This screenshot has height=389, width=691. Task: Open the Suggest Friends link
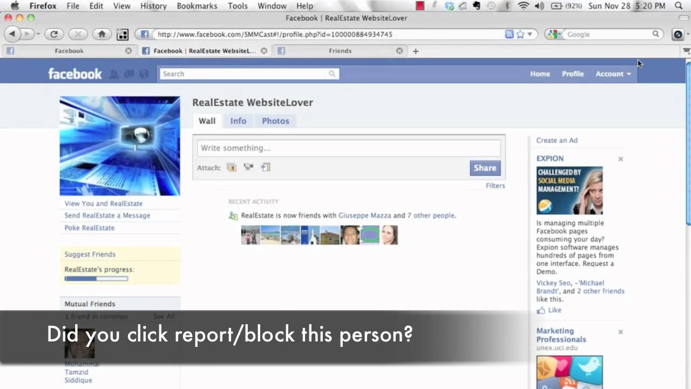[x=90, y=254]
